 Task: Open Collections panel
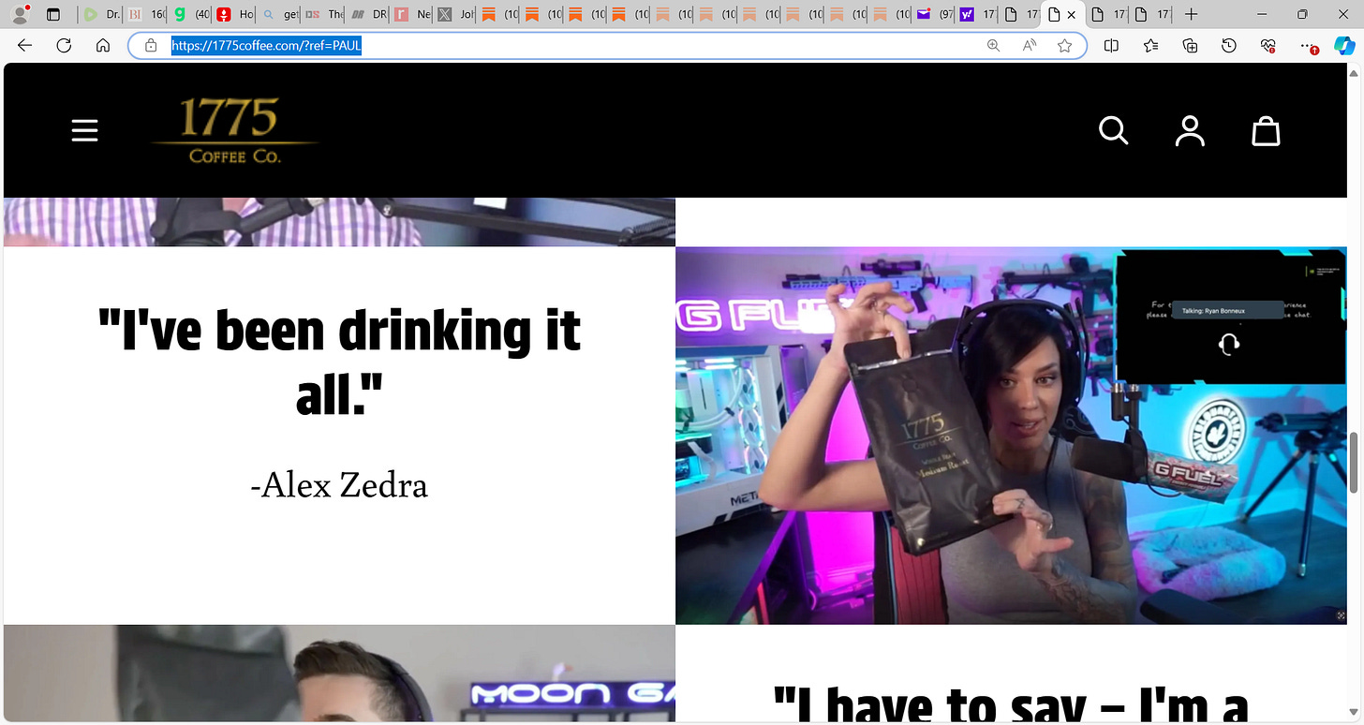point(1190,45)
